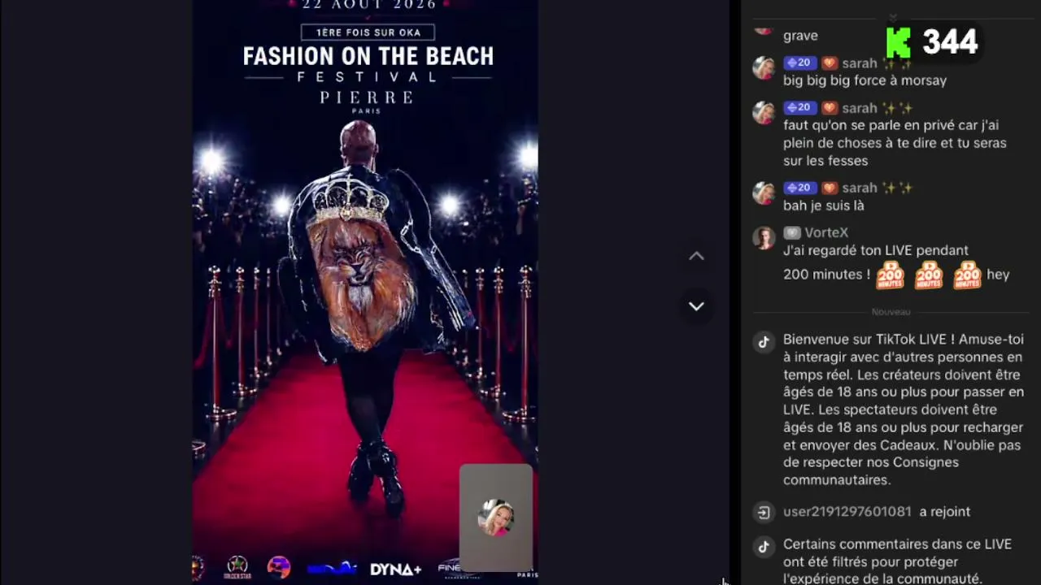The height and width of the screenshot is (585, 1041).
Task: Click the gray badge next to VorteX
Action: [x=792, y=232]
